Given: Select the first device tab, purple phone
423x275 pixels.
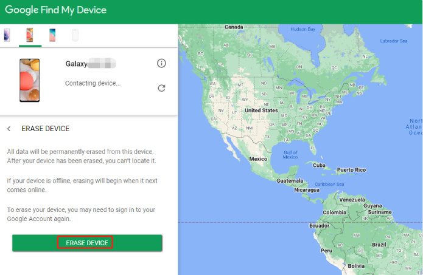Looking at the screenshot, I should [7, 35].
